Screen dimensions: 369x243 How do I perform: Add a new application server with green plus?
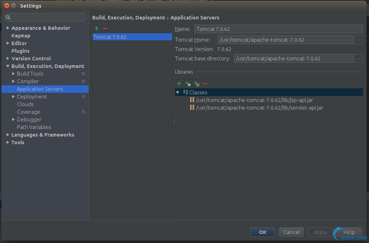click(x=97, y=28)
